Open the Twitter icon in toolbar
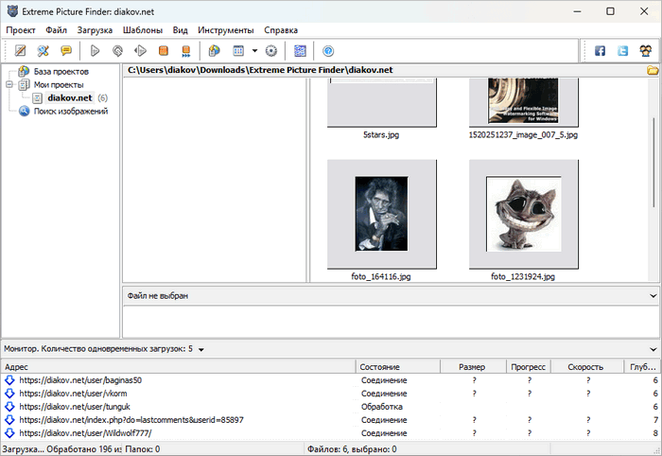This screenshot has height=456, width=662. [622, 51]
